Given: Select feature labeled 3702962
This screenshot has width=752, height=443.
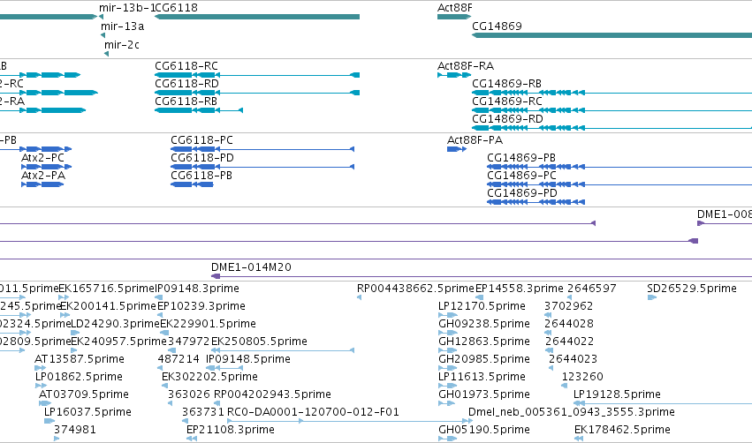Looking at the screenshot, I should [x=569, y=306].
